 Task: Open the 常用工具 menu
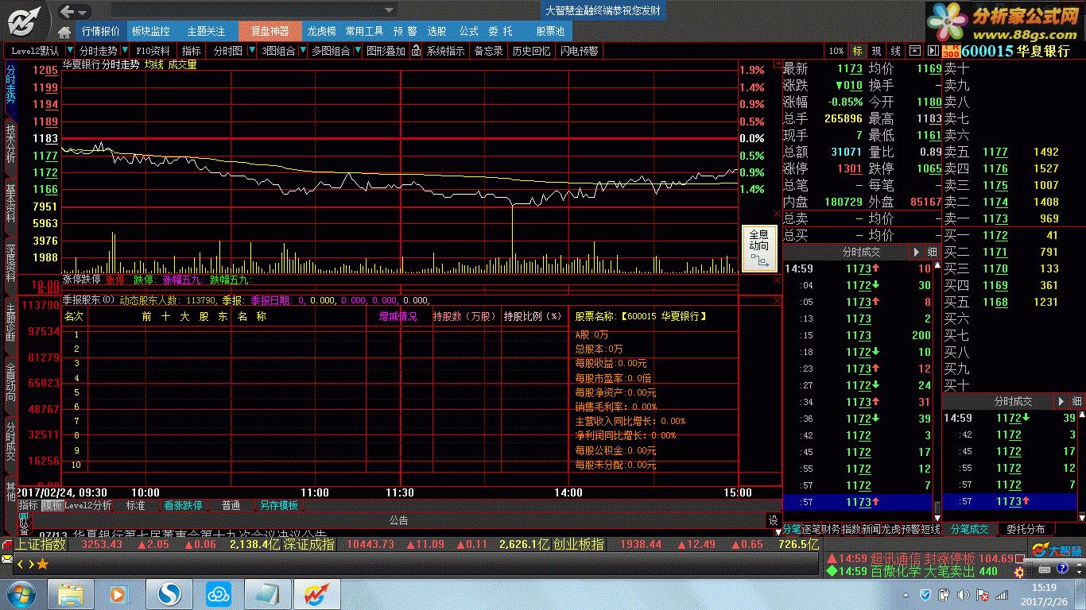pos(364,31)
